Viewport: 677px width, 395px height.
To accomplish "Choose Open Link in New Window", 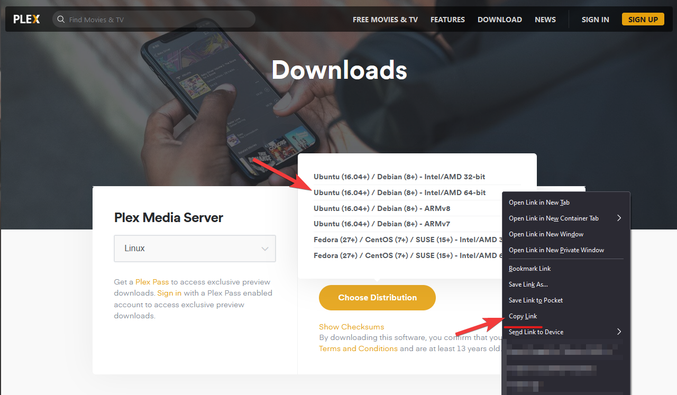I will click(x=566, y=234).
